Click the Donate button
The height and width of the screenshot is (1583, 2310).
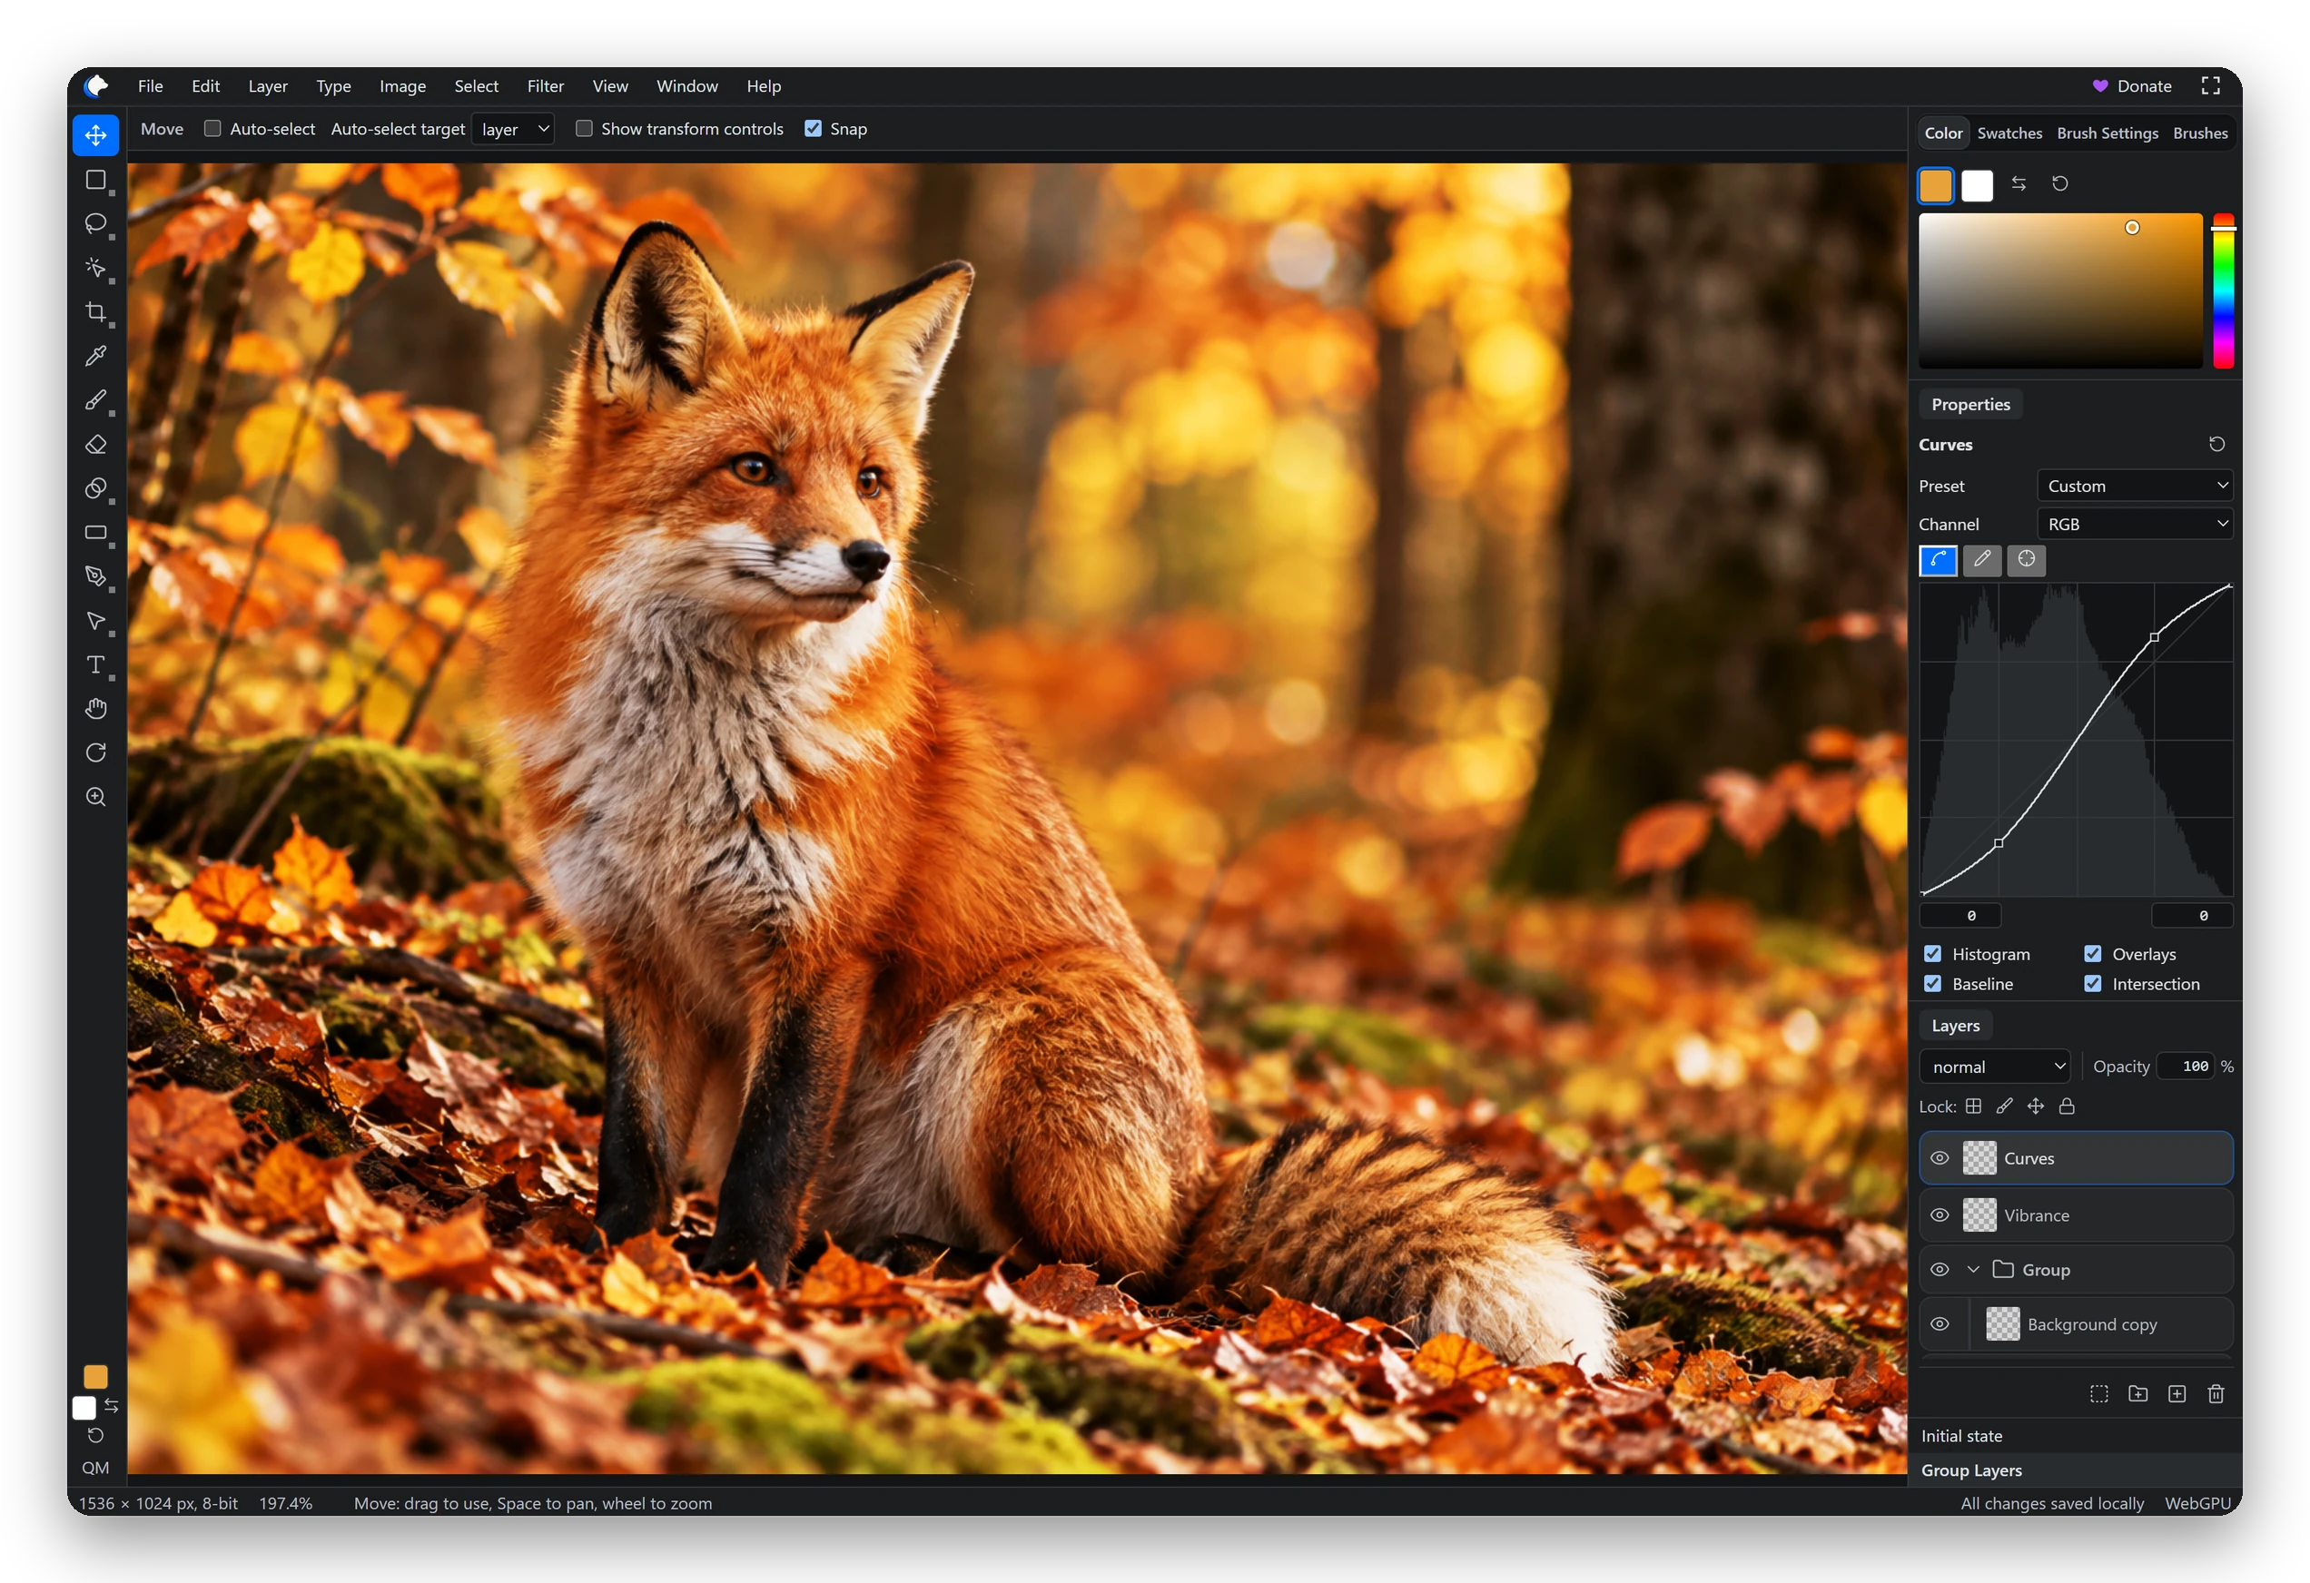2131,86
